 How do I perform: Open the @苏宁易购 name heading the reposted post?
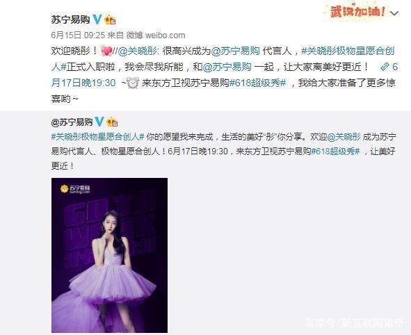coord(72,122)
